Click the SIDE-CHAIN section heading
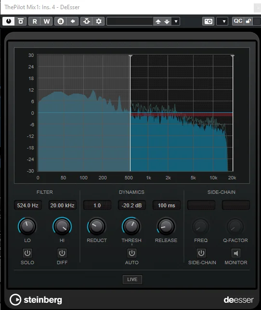The image size is (261, 310). coord(222,192)
